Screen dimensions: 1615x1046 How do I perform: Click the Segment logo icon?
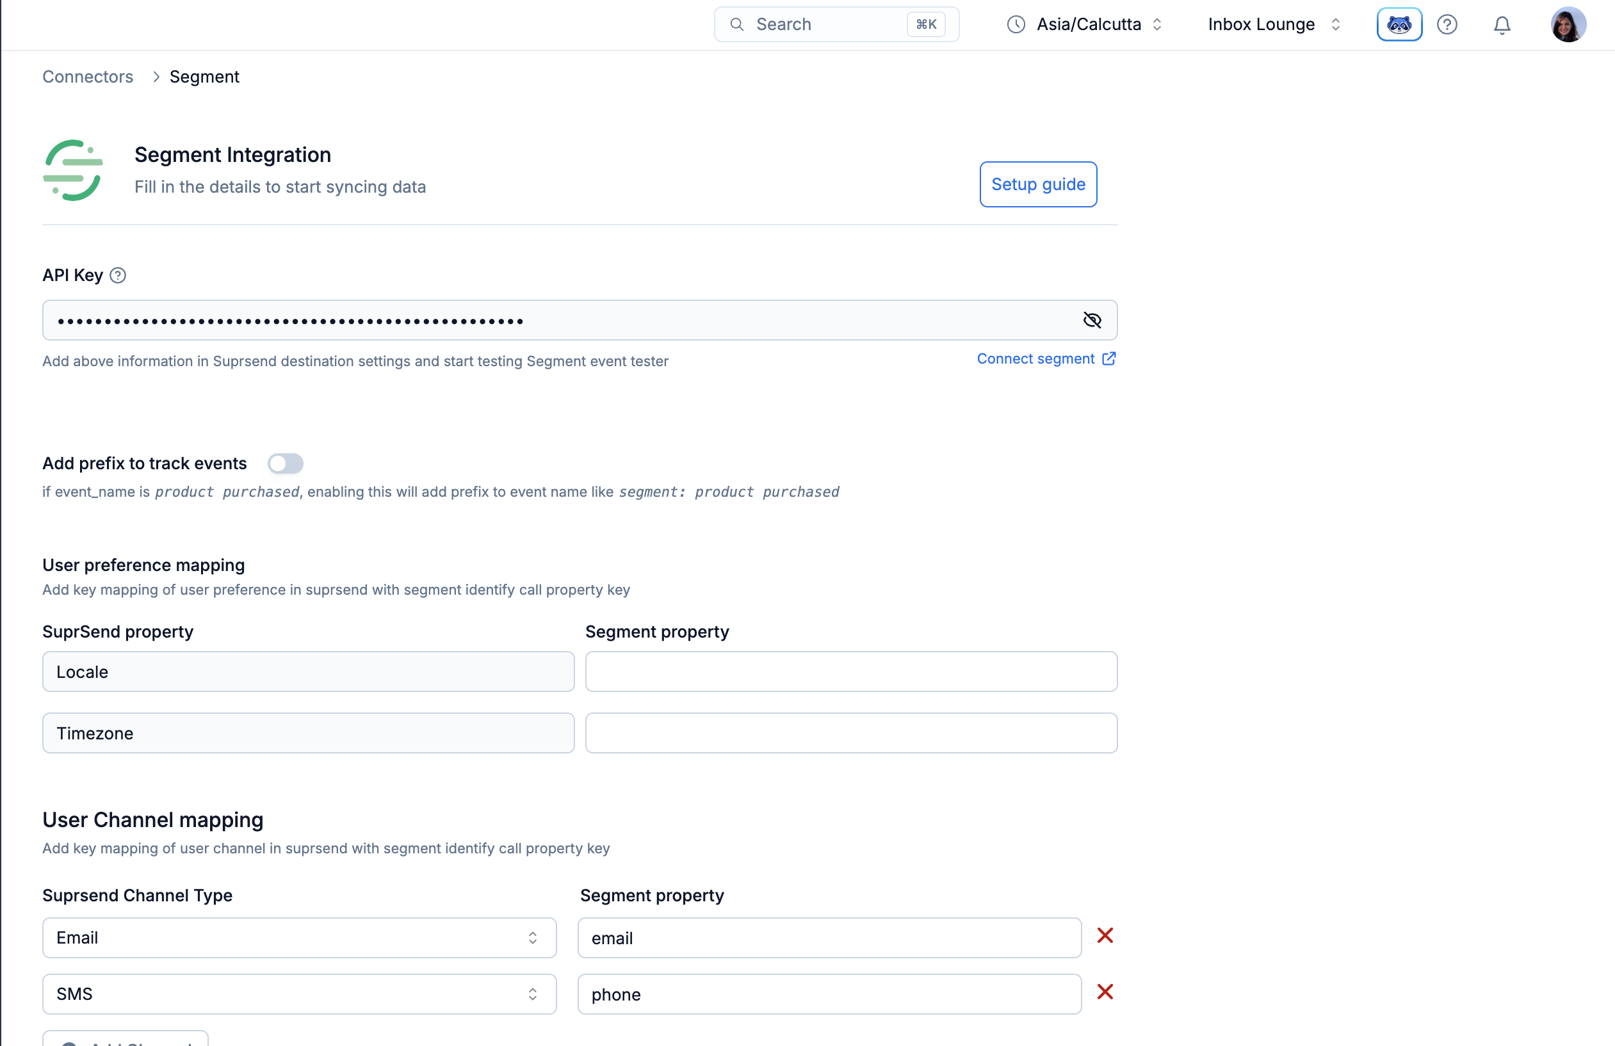point(72,170)
